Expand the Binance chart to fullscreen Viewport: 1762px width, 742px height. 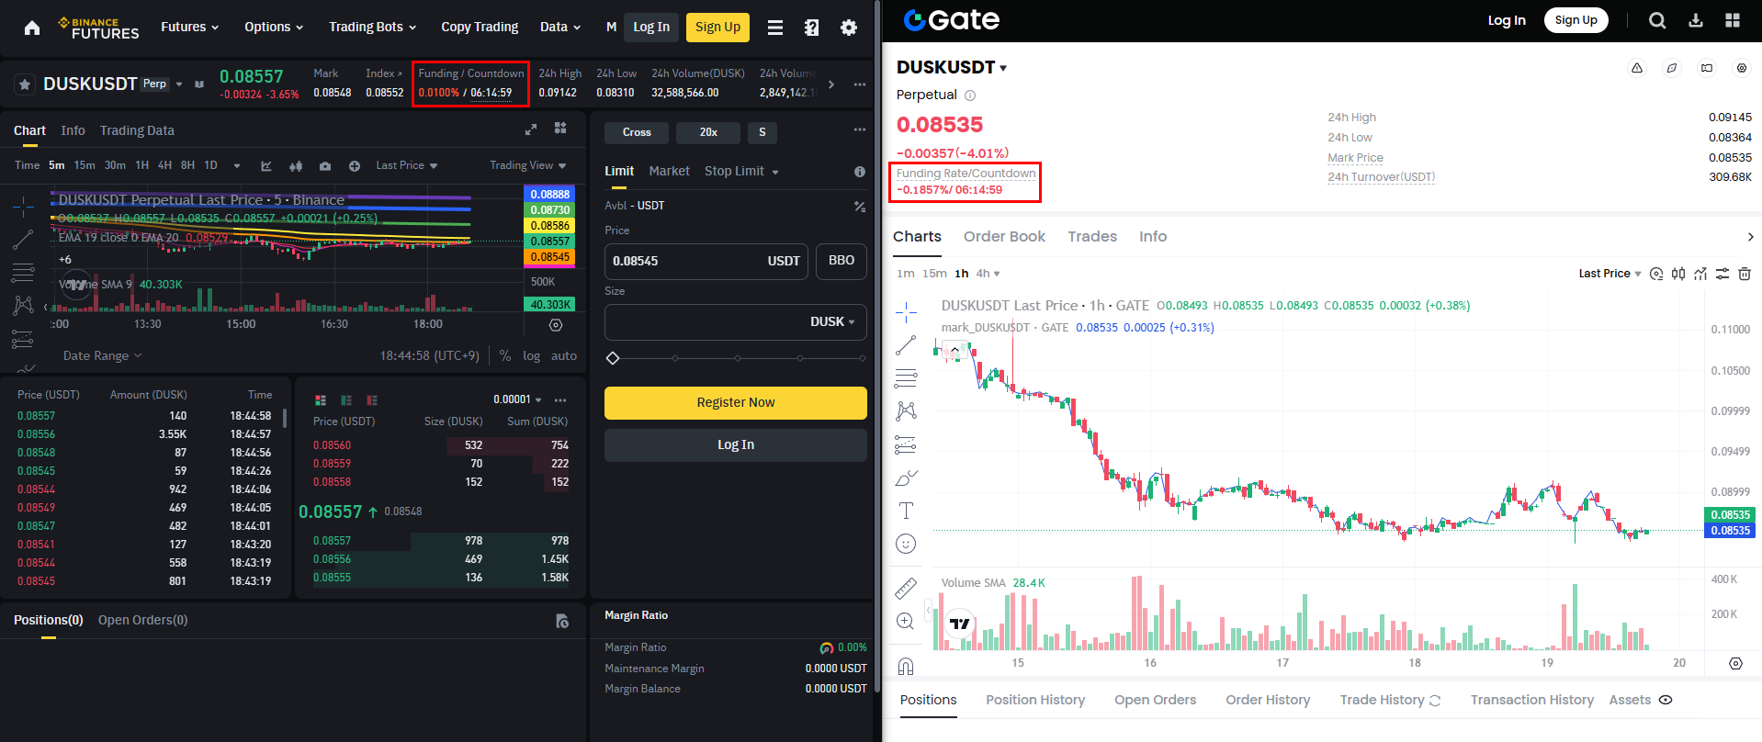pyautogui.click(x=531, y=129)
